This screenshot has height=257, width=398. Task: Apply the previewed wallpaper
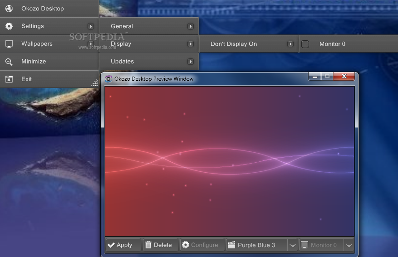pos(123,245)
